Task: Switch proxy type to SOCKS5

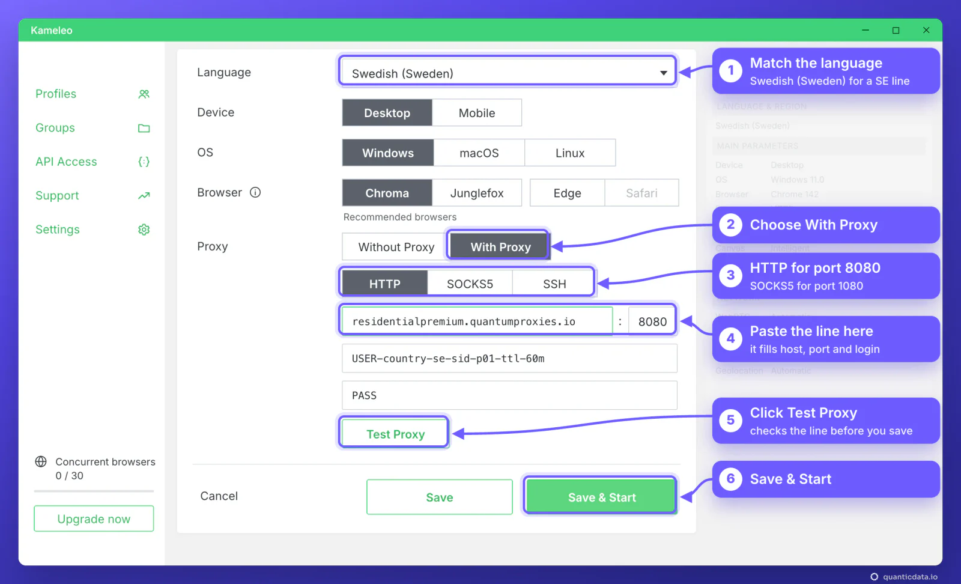Action: tap(470, 284)
